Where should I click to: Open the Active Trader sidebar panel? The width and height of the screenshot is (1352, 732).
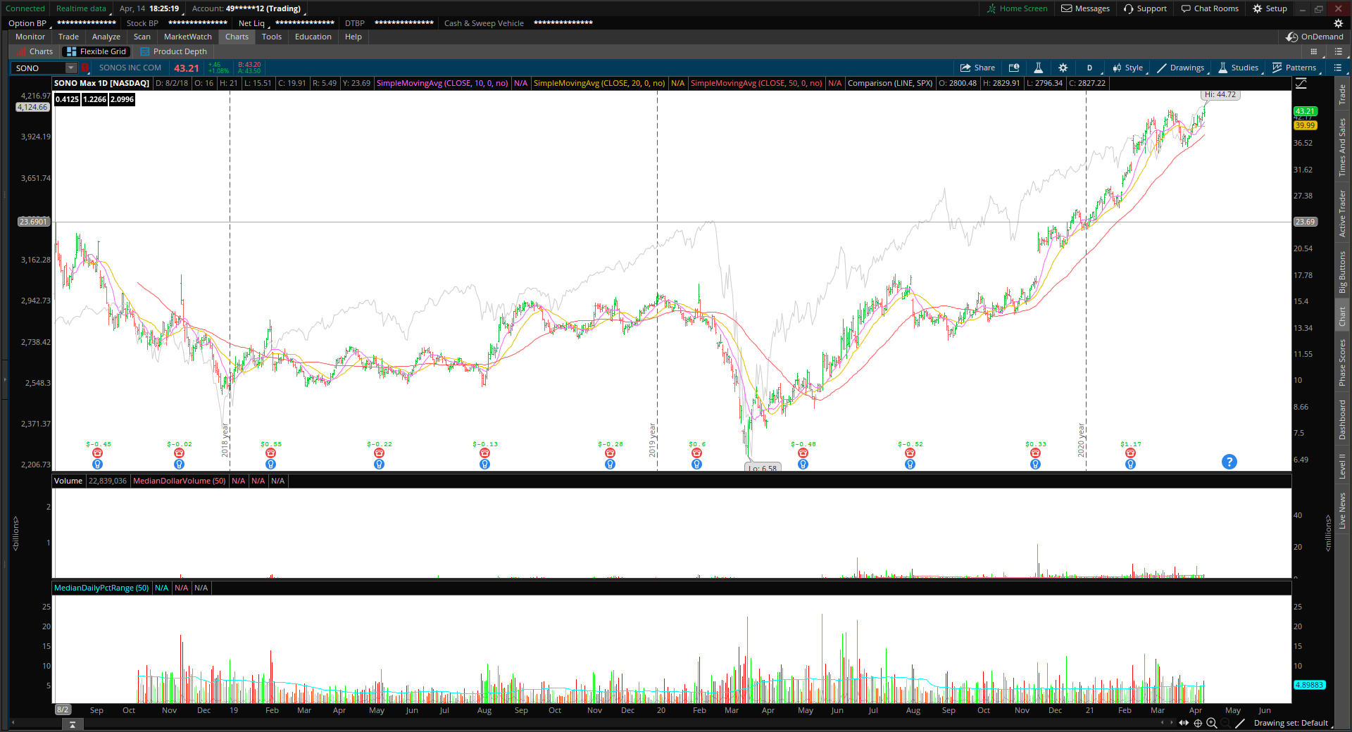[1342, 213]
